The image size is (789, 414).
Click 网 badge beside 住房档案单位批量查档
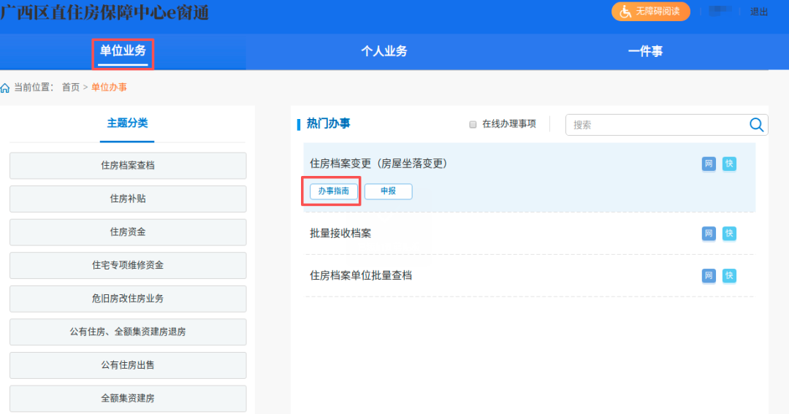pyautogui.click(x=709, y=276)
